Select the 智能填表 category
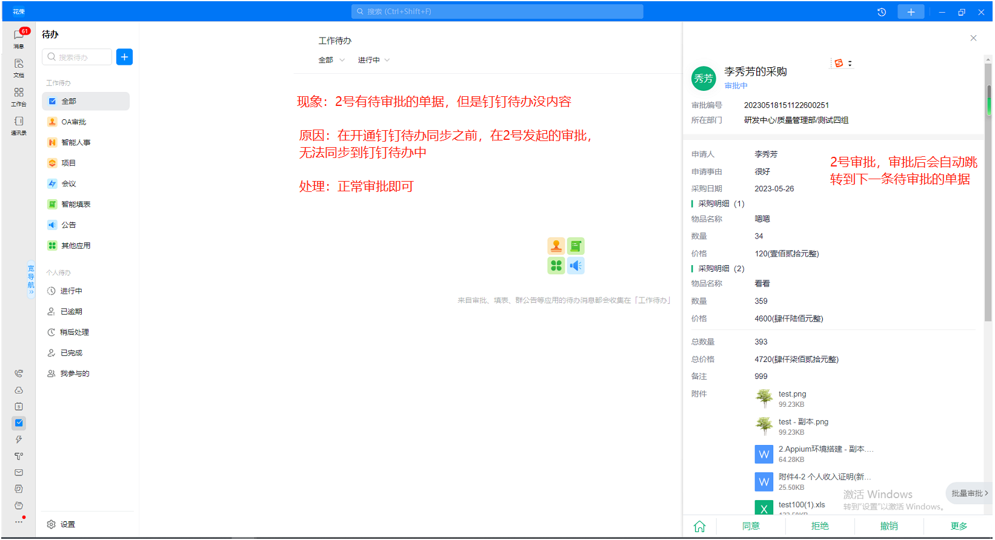Screen dimensions: 995x540 click(x=86, y=204)
